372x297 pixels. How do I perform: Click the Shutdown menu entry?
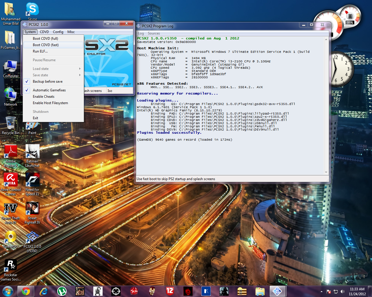pos(53,112)
